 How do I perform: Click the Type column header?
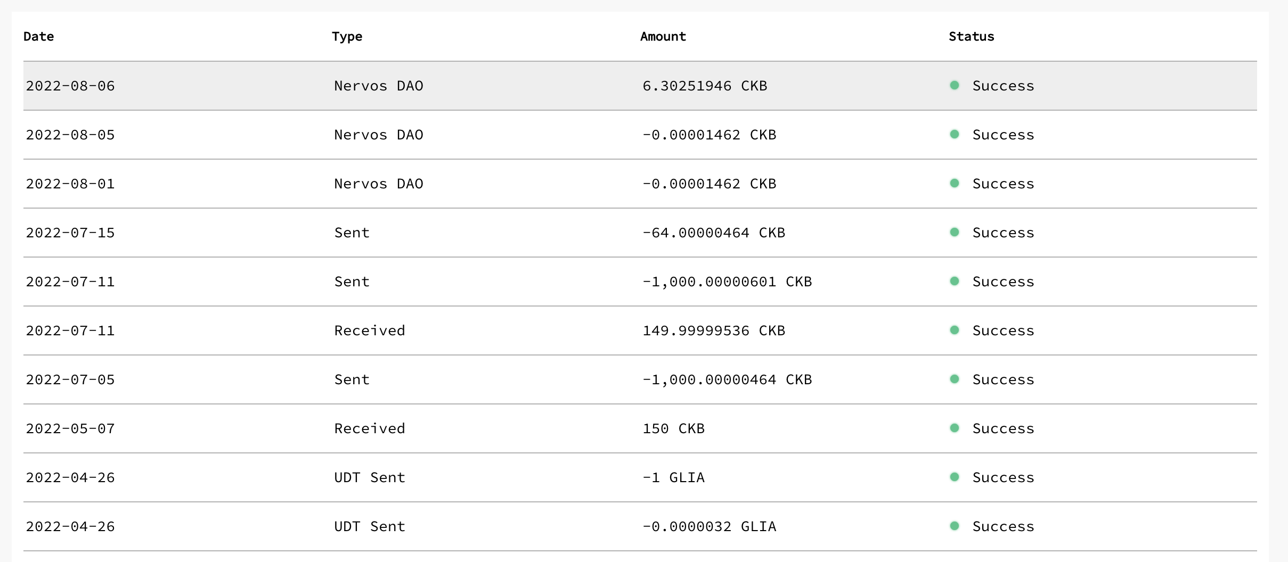[x=347, y=37]
